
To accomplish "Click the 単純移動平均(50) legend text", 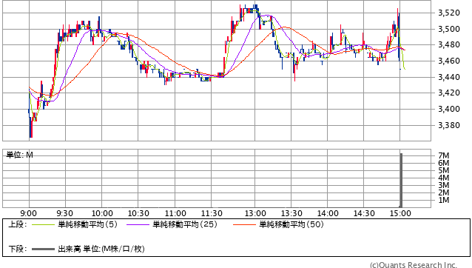I will click(291, 224).
